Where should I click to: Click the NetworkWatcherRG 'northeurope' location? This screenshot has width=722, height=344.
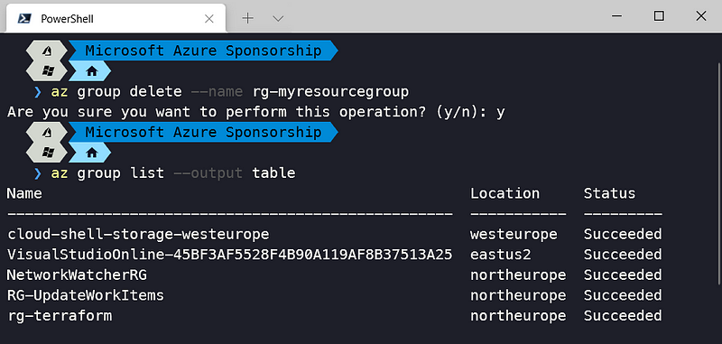pyautogui.click(x=518, y=274)
